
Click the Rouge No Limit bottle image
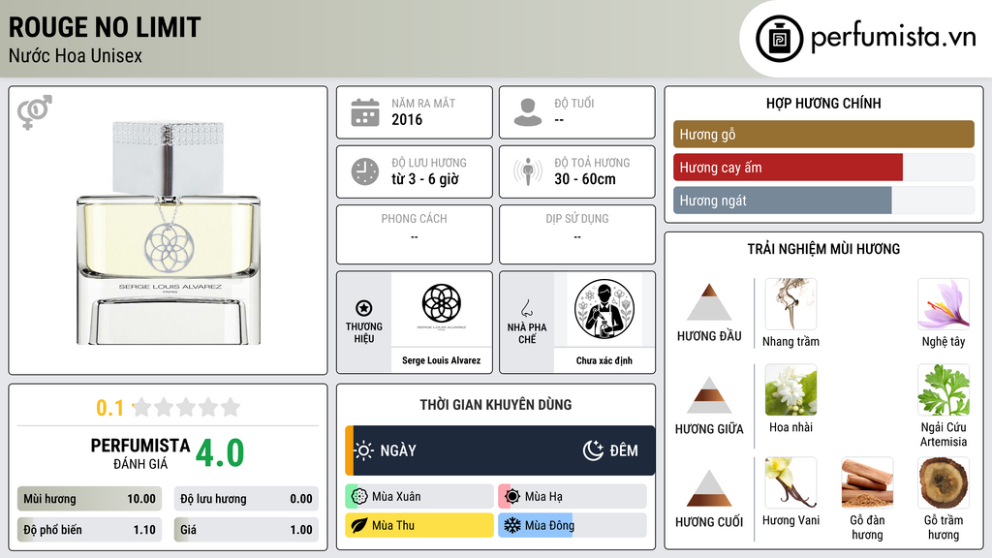pyautogui.click(x=169, y=232)
